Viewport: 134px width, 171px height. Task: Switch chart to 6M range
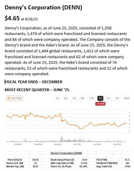[82, 98]
